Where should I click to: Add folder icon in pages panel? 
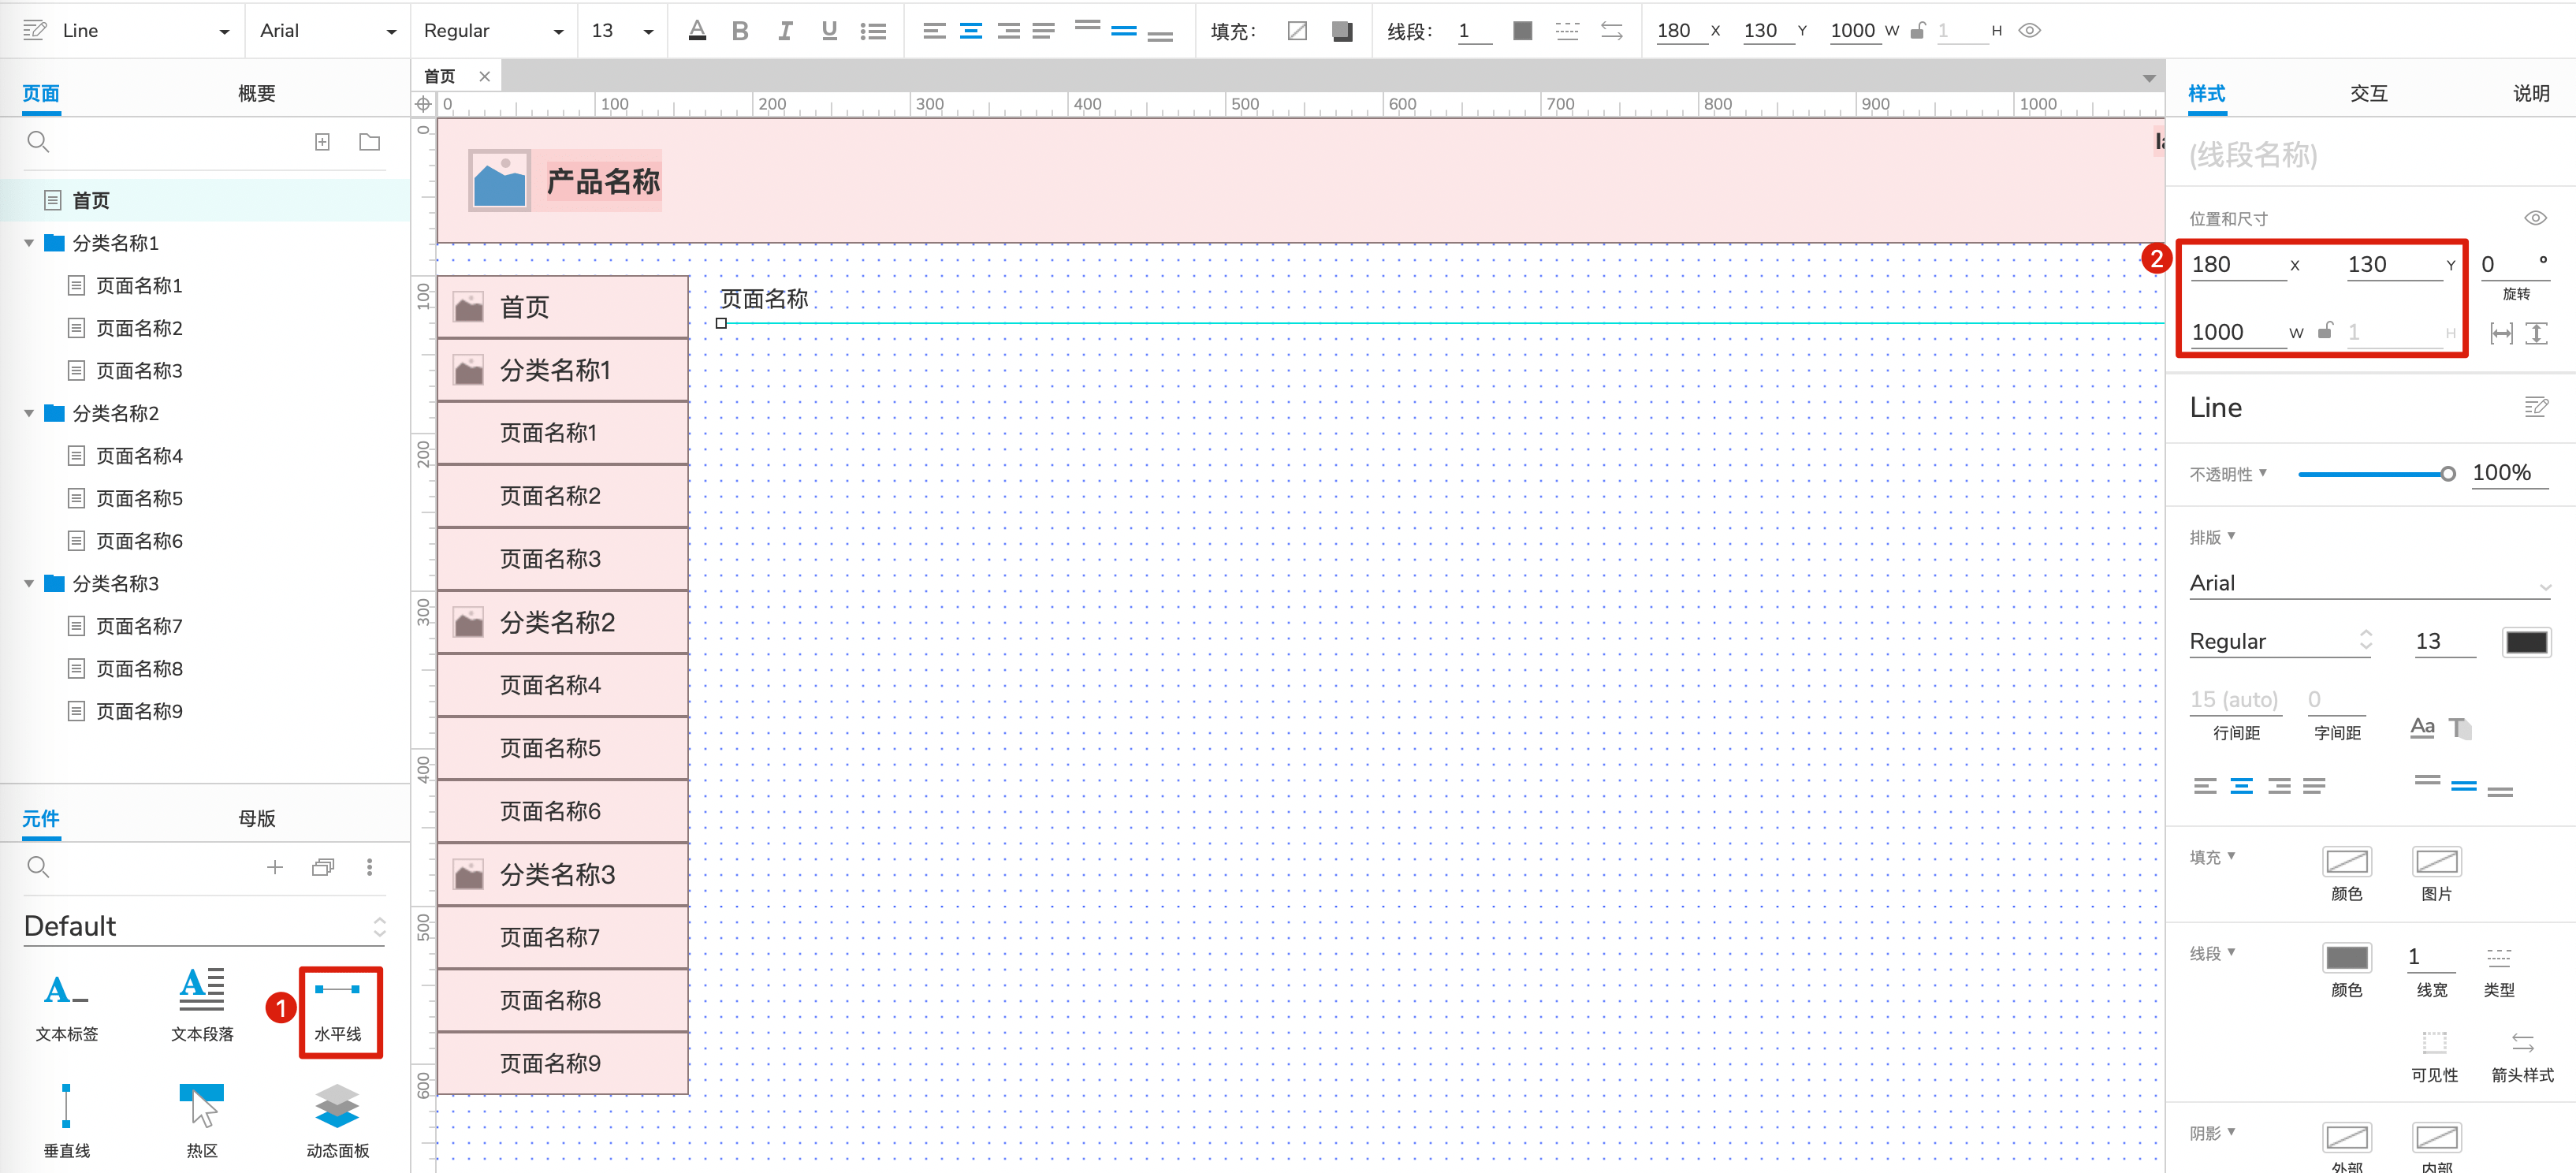(x=369, y=142)
